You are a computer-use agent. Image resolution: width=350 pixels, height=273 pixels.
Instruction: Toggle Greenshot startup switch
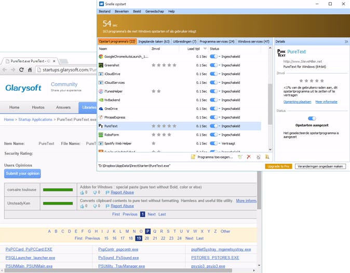tap(213, 65)
